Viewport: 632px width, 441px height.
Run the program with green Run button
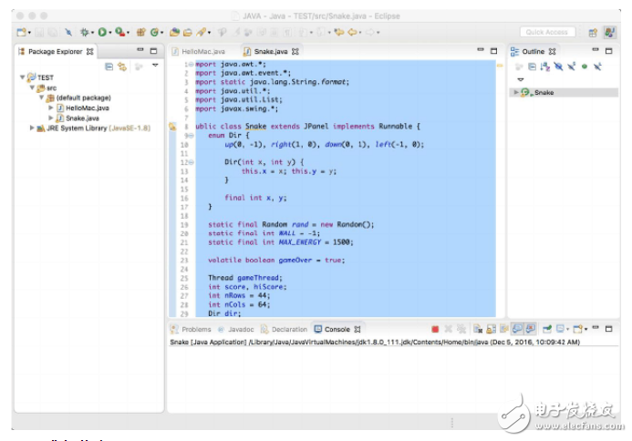102,32
